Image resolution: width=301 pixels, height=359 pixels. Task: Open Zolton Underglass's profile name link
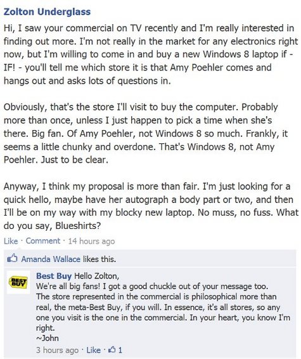pyautogui.click(x=47, y=11)
